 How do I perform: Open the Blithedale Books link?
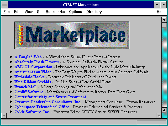pyautogui.click(x=29, y=77)
